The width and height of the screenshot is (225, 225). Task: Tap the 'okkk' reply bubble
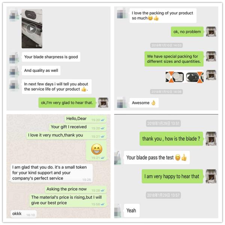point(24,214)
